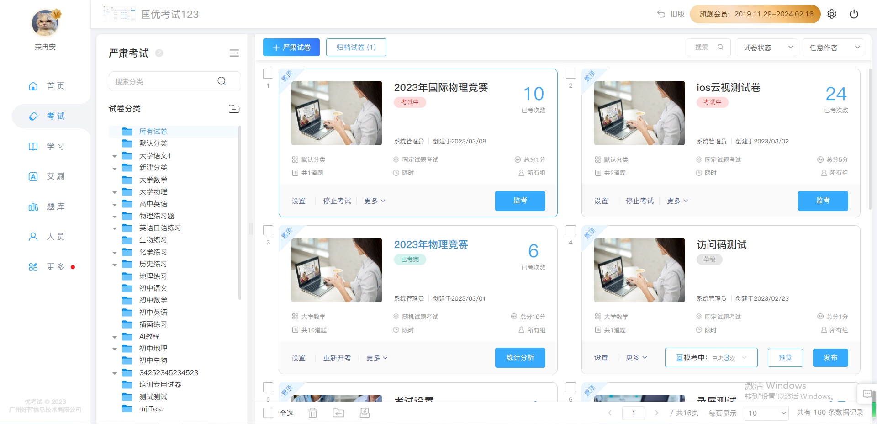Viewport: 877px width, 424px height.
Task: Open 人员 section in sidebar
Action: point(46,237)
